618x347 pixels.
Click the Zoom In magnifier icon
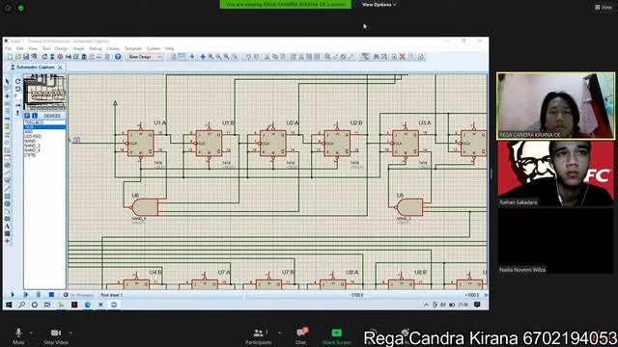211,57
